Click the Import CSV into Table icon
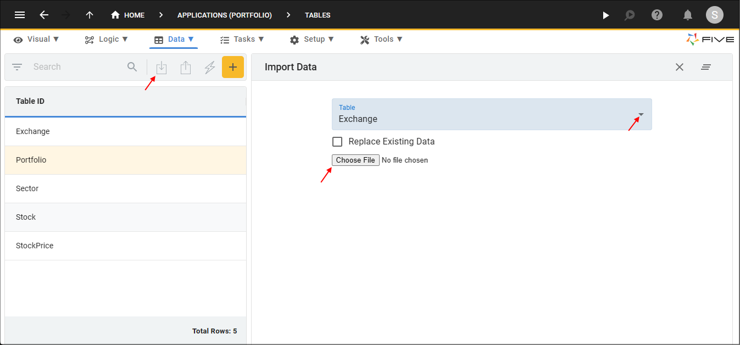This screenshot has height=345, width=740. click(162, 68)
